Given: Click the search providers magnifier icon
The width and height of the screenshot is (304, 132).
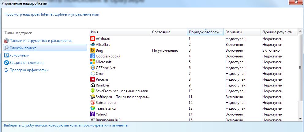Looking at the screenshot, I should point(6,48).
